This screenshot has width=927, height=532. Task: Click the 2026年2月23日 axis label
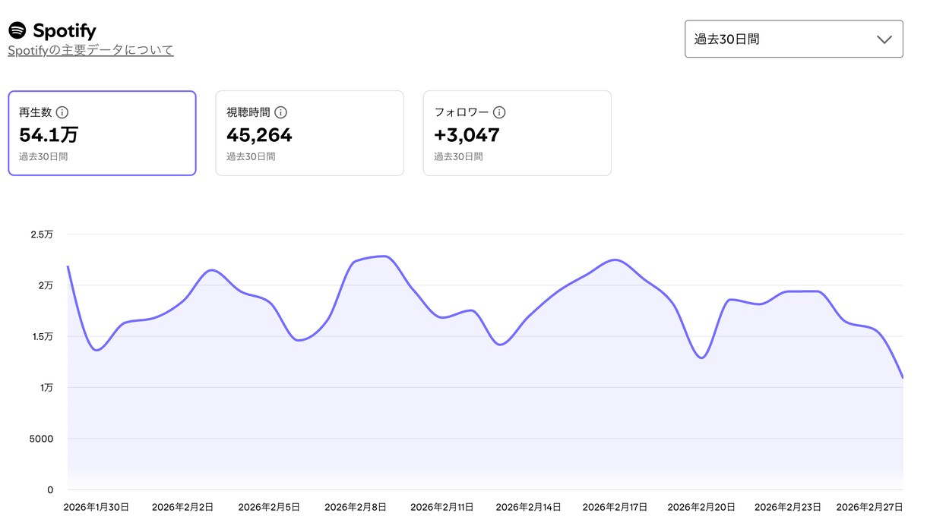788,507
